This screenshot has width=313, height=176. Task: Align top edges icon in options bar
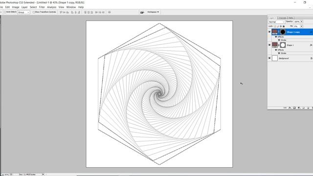point(61,12)
